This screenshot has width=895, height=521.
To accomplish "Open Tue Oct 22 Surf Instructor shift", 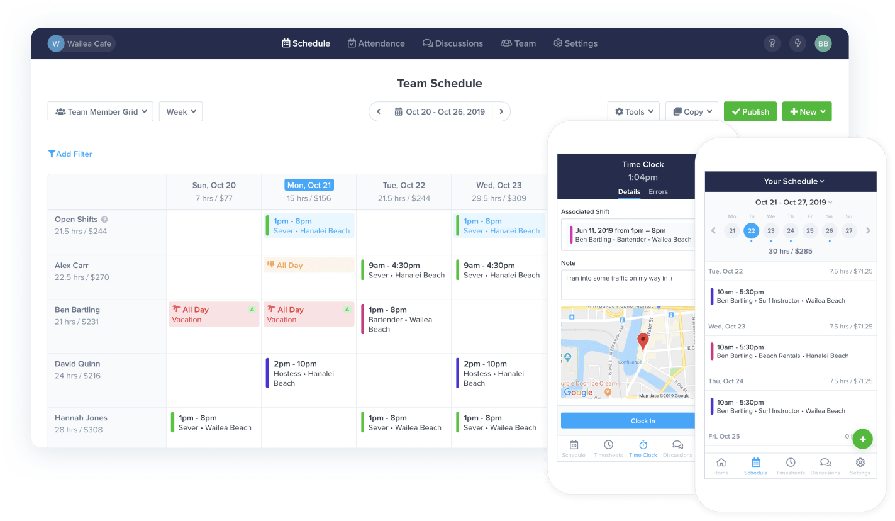I will [x=791, y=296].
